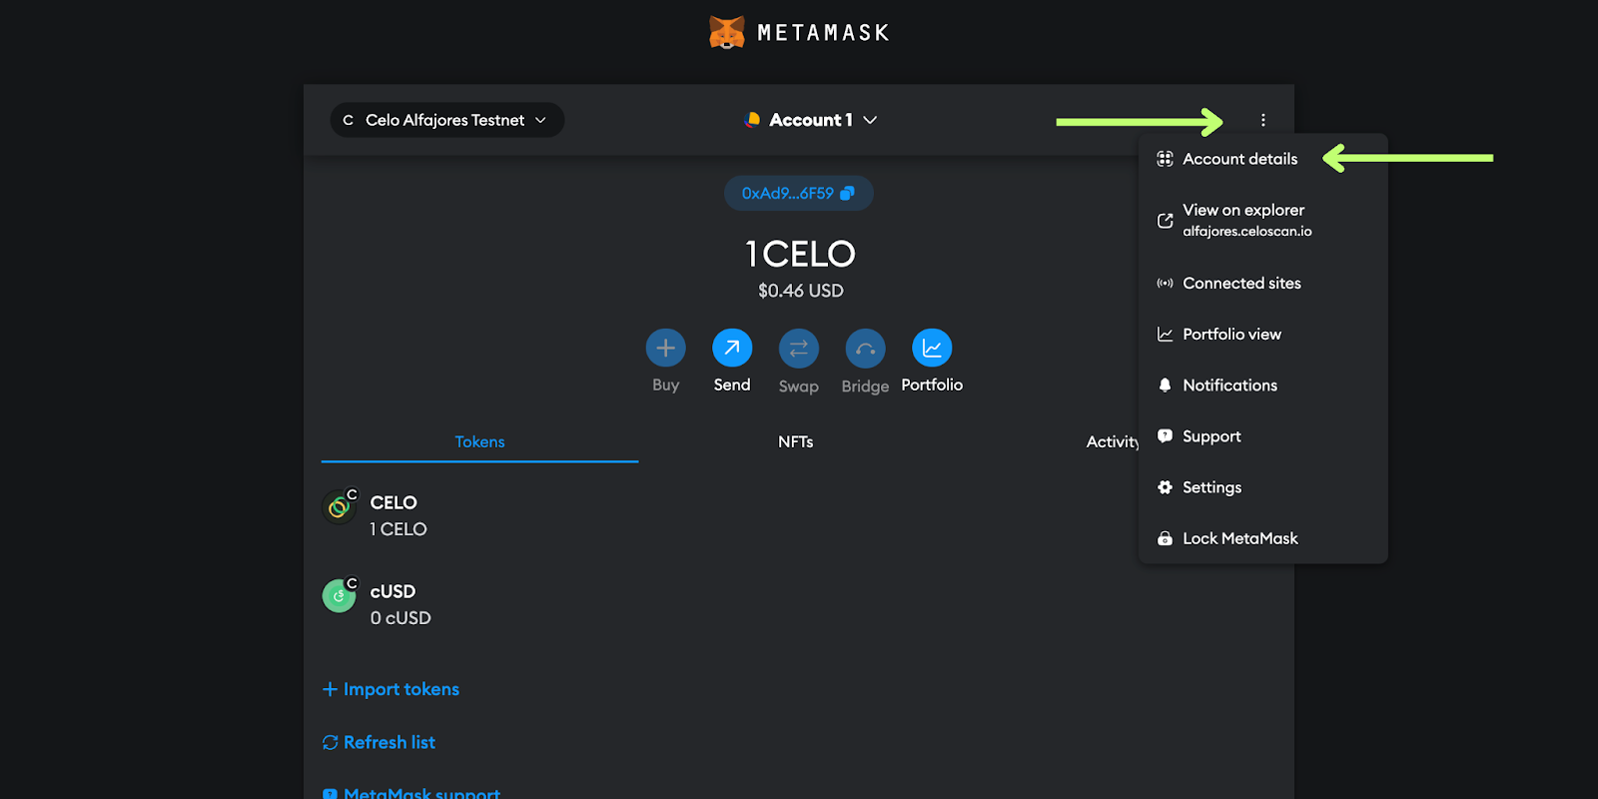Click the CELO token icon
Image resolution: width=1598 pixels, height=799 pixels.
(x=339, y=507)
